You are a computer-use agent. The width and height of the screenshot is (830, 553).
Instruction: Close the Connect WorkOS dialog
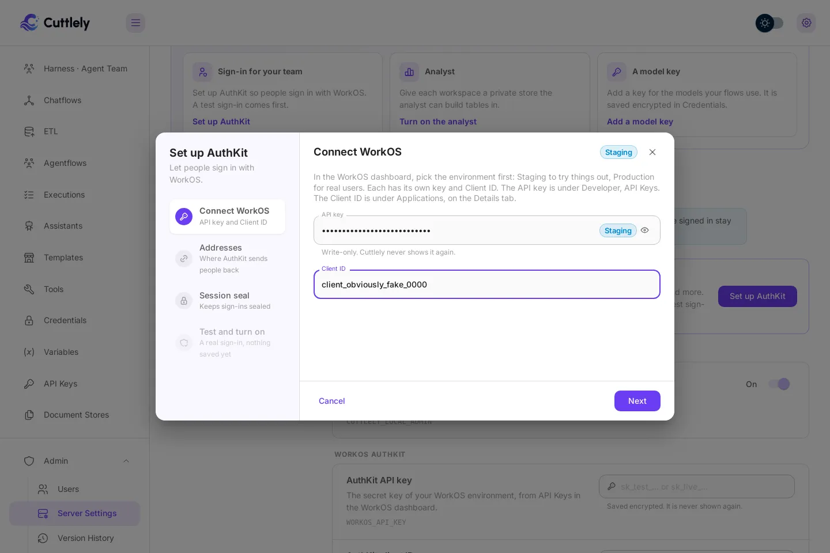[652, 152]
